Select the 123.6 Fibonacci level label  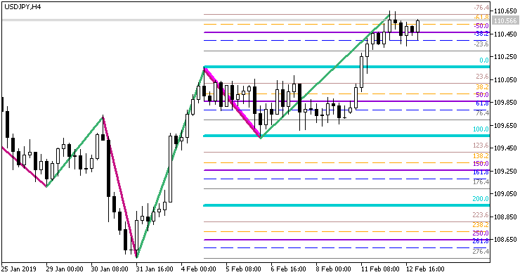click(481, 146)
